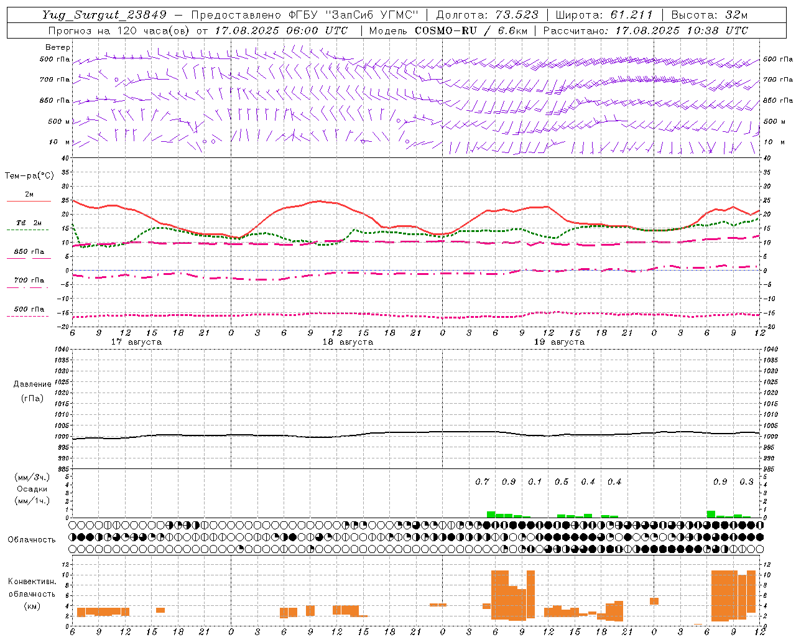This screenshot has height=637, width=796.
Task: Click the "Осадки" precipitation label
Action: [x=32, y=489]
